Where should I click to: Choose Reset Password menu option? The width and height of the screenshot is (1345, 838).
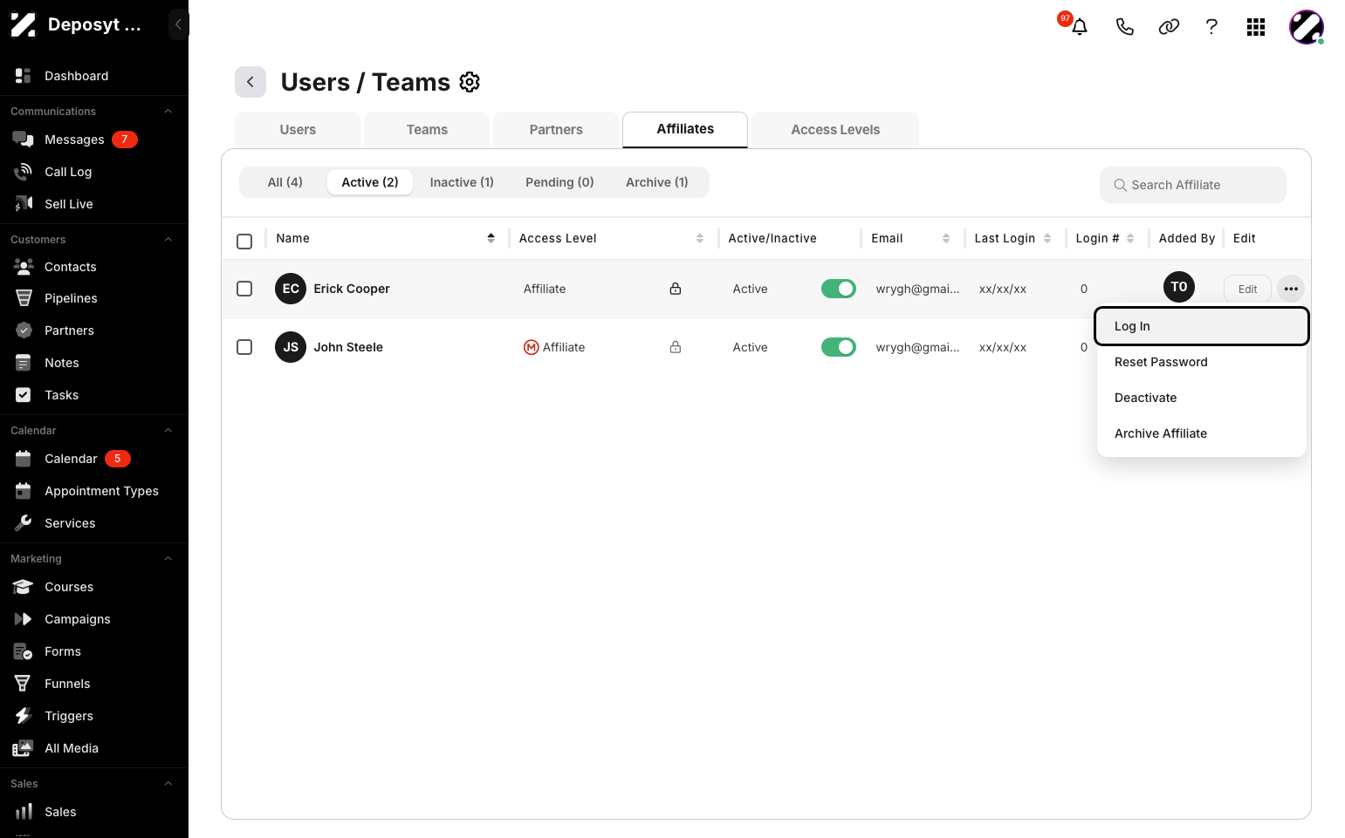pyautogui.click(x=1201, y=362)
